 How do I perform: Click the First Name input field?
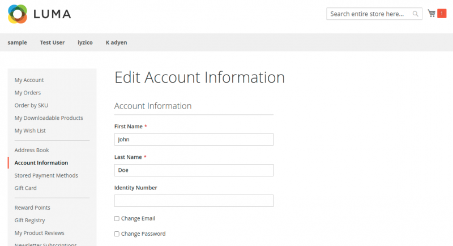(x=194, y=140)
